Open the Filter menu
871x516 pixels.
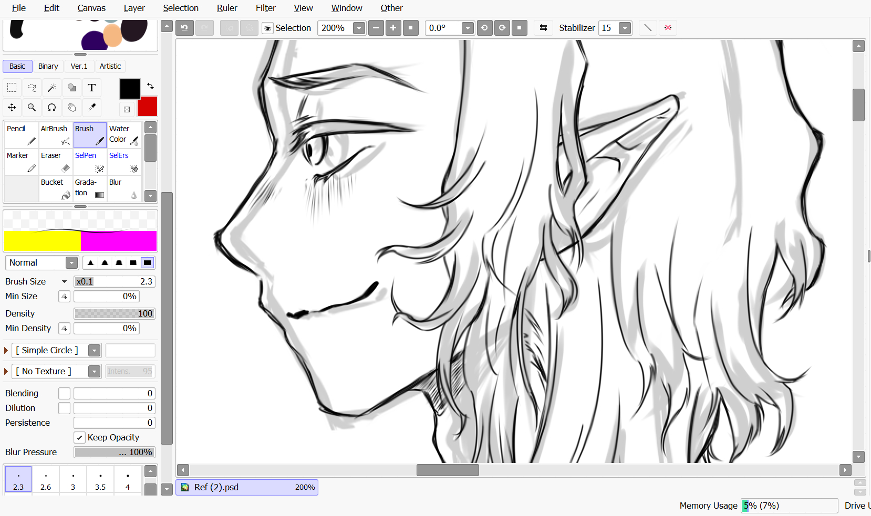click(265, 8)
